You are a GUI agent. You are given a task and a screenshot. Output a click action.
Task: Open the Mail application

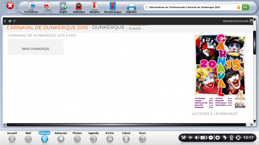(28, 137)
